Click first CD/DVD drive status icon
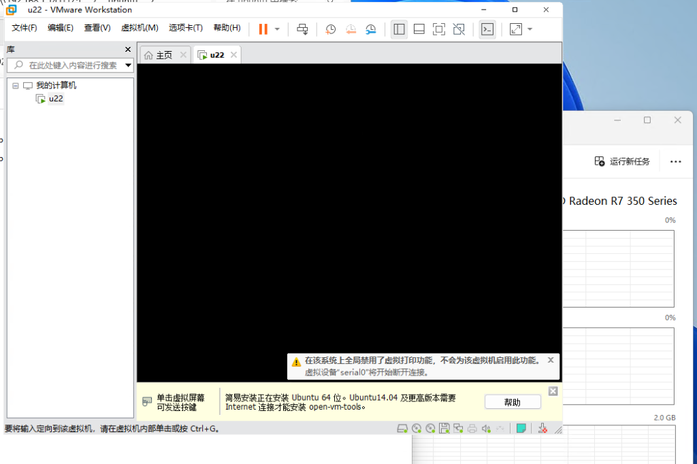Viewport: 697px width, 464px height. [x=417, y=429]
